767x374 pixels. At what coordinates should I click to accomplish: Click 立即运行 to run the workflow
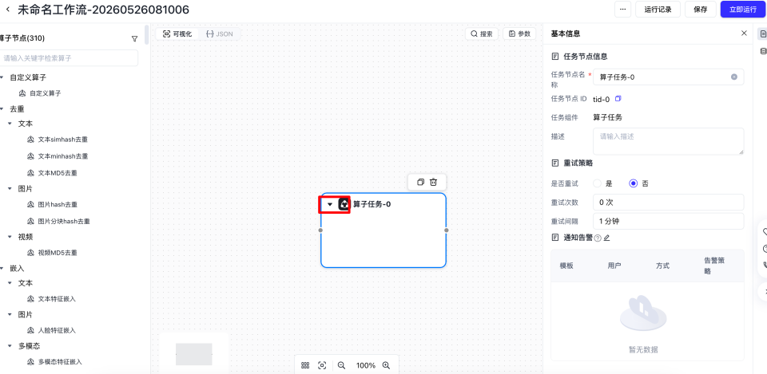click(x=742, y=10)
